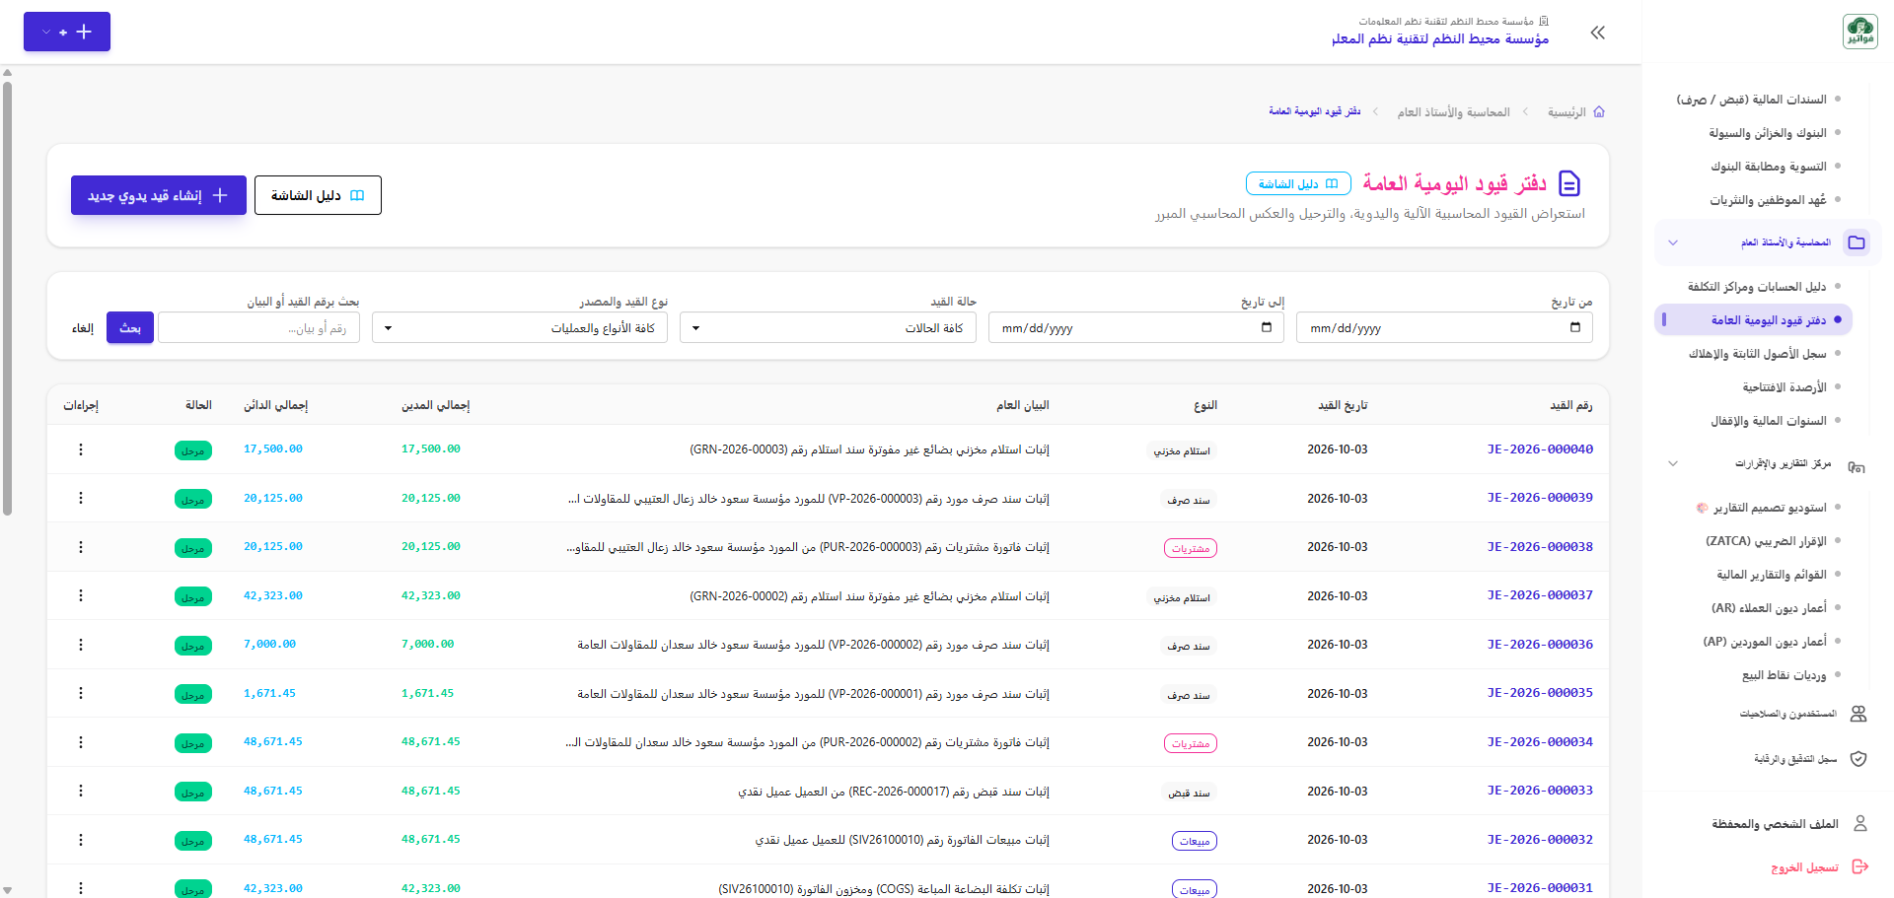Open 'سجل الأصول الثابتة والإهلاك' menu item

(x=1757, y=354)
